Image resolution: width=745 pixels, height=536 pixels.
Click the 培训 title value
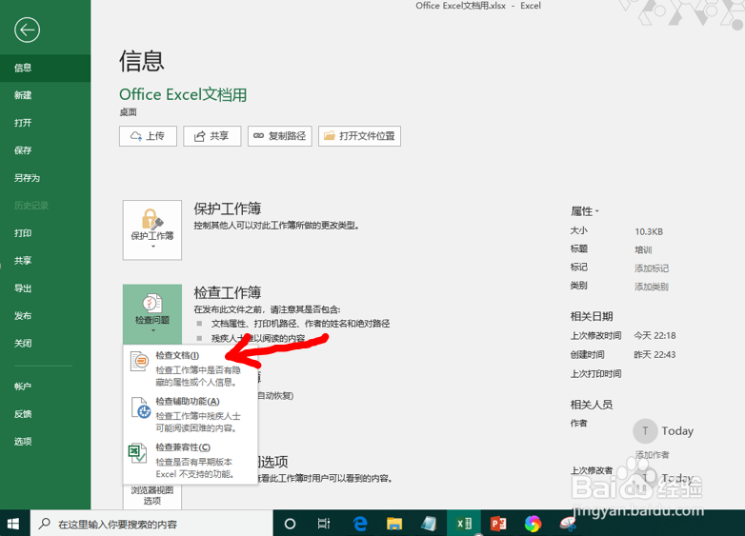pyautogui.click(x=643, y=250)
